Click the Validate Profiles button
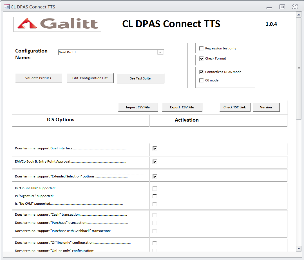 [x=39, y=78]
